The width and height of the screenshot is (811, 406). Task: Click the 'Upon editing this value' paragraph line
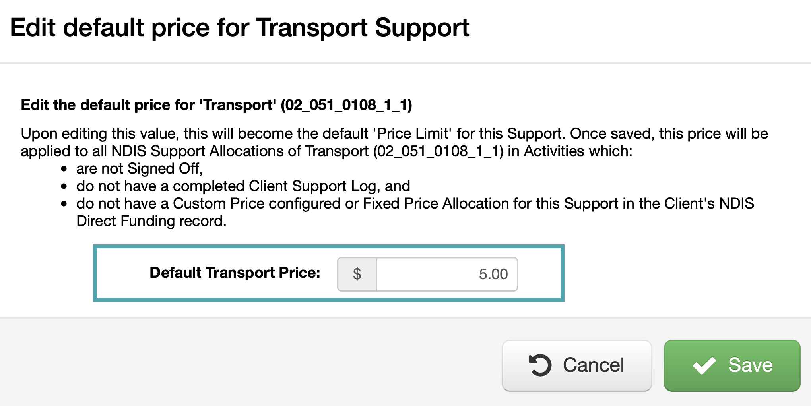coord(394,134)
